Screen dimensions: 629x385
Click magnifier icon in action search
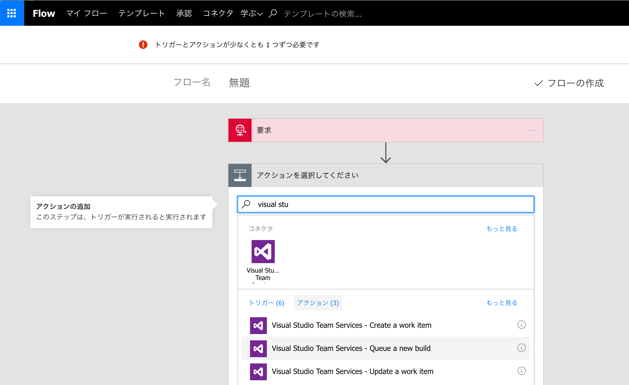pos(246,204)
